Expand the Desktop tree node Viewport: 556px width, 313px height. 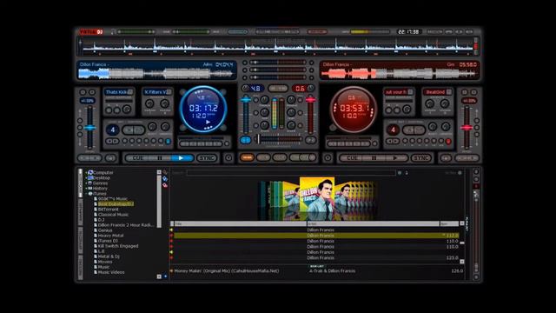coord(86,177)
